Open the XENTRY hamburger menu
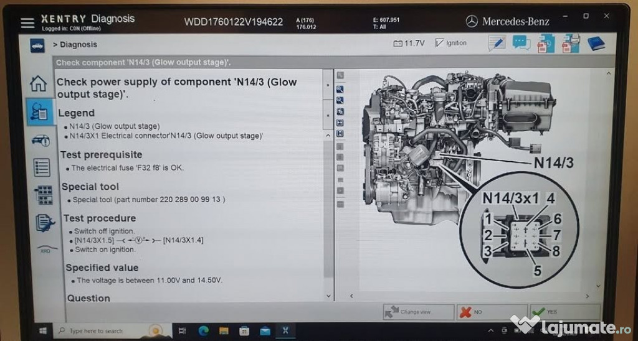638x341 pixels. click(x=27, y=23)
